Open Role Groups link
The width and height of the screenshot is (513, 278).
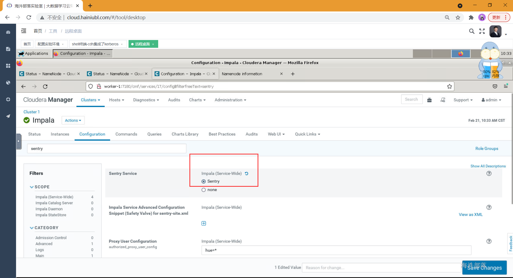487,149
